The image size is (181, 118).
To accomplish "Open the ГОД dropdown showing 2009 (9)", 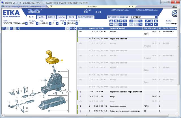I will (x=50, y=23).
